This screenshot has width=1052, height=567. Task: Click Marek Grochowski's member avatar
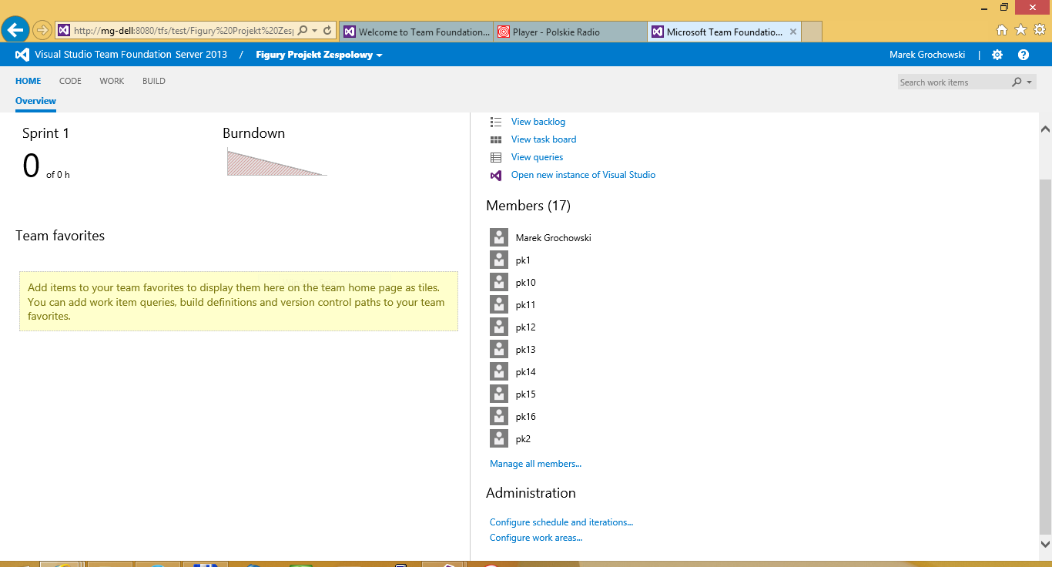pyautogui.click(x=499, y=237)
